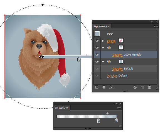Click the Add New Stroke icon
The height and width of the screenshot is (134, 163).
(97, 87)
